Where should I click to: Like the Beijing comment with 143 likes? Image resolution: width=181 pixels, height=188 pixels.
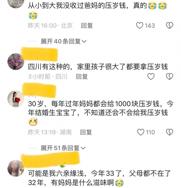click(139, 26)
